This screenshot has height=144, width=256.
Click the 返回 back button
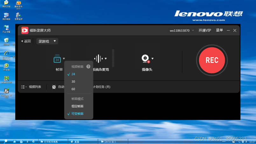pyautogui.click(x=26, y=41)
